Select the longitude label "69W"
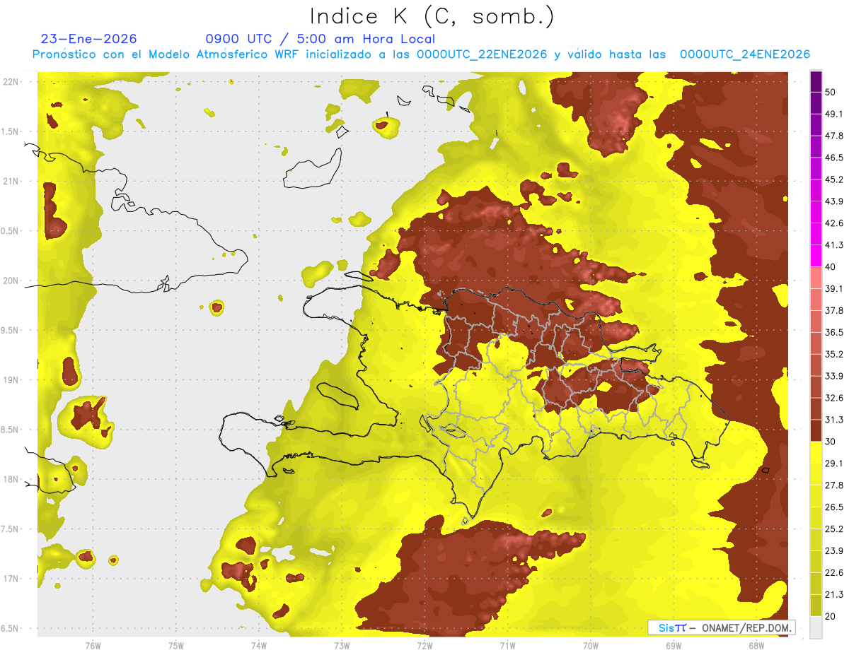 674,646
